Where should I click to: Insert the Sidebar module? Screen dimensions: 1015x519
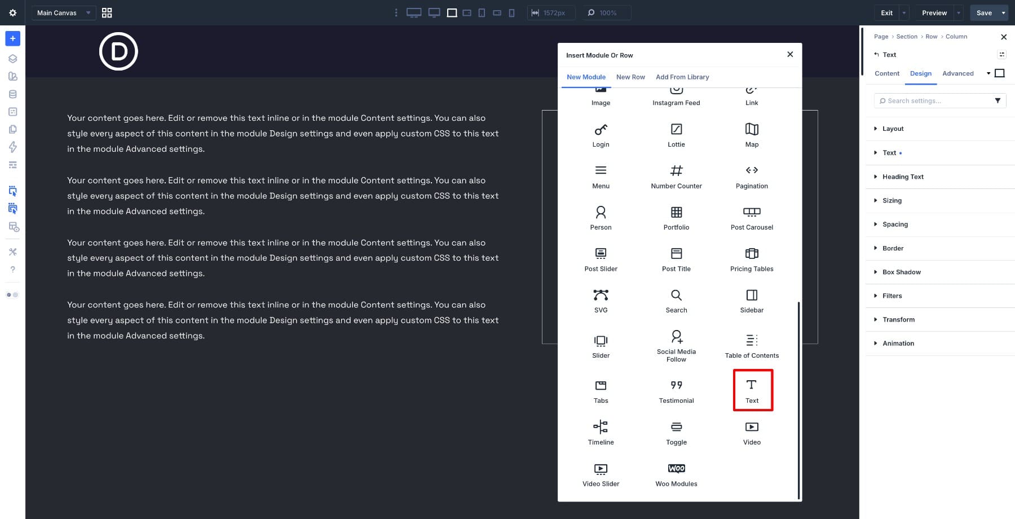752,301
